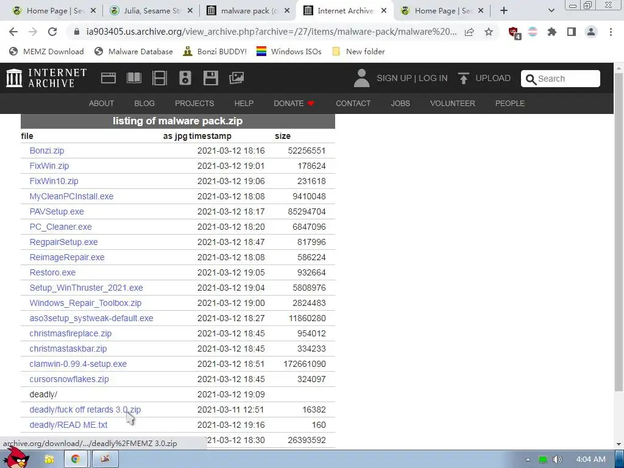Download Bonzi.zip from the listing
This screenshot has height=468, width=624.
point(46,151)
